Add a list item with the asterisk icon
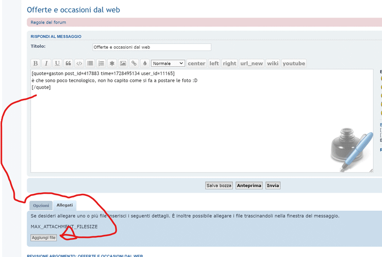Screen dimensions: 382x257 coord(112,63)
